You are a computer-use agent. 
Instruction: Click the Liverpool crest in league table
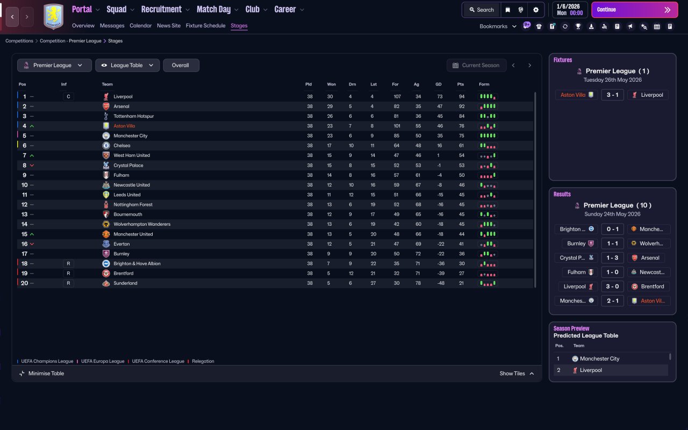click(106, 97)
